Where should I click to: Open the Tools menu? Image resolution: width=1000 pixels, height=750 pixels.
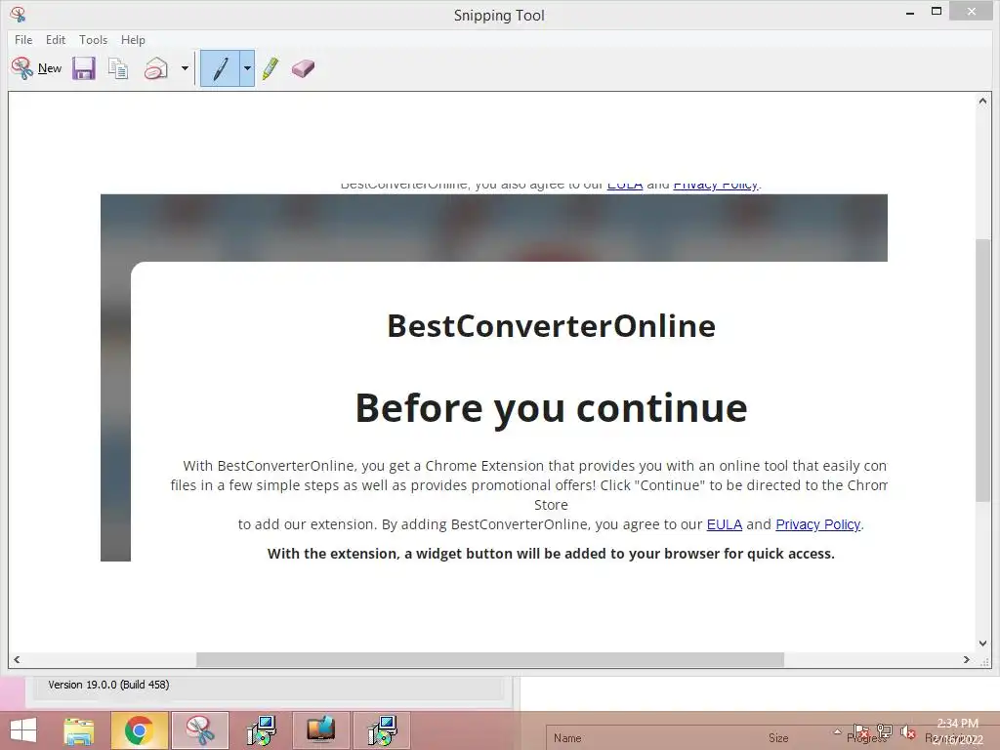point(93,39)
